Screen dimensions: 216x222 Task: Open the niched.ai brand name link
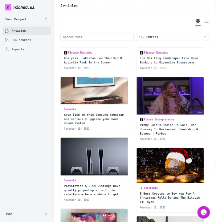[24, 7]
